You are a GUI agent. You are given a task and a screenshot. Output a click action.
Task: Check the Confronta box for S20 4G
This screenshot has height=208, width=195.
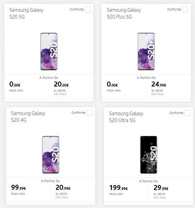(89, 113)
